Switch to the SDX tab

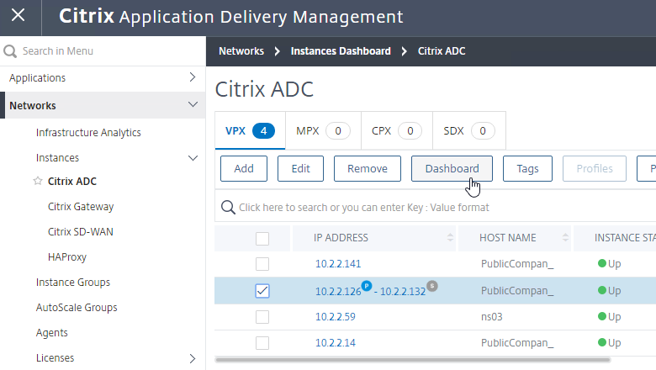[x=469, y=130]
